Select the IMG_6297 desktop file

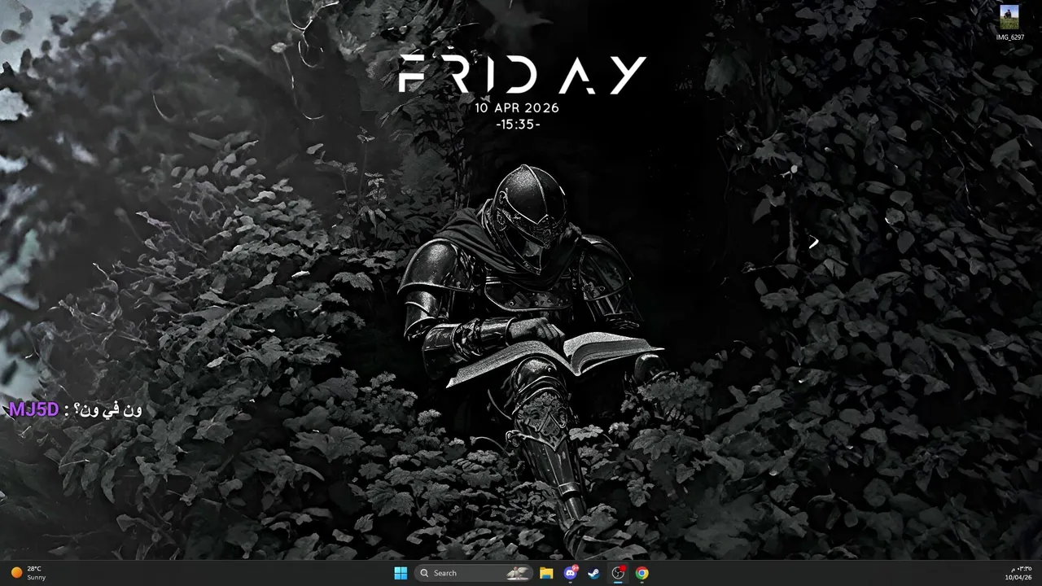pos(1009,23)
